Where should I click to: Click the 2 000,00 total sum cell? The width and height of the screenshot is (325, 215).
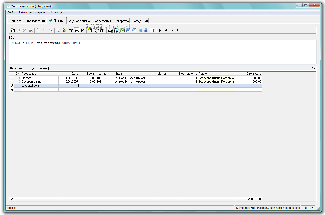pyautogui.click(x=248, y=199)
